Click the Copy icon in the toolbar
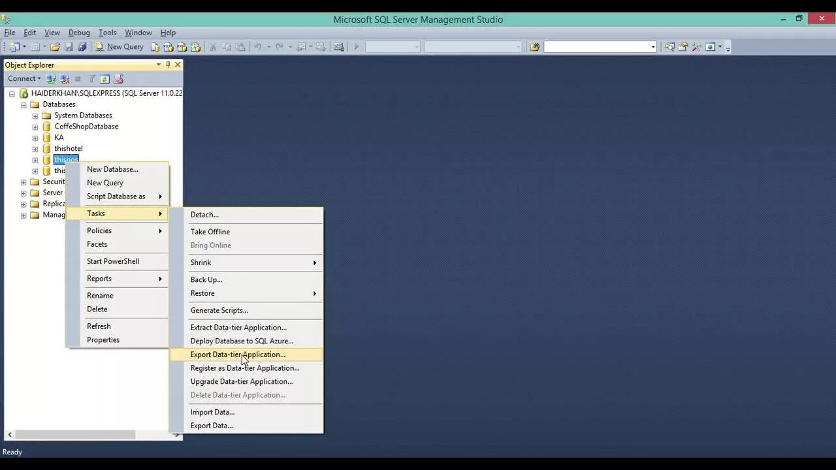Image resolution: width=836 pixels, height=470 pixels. (x=226, y=47)
